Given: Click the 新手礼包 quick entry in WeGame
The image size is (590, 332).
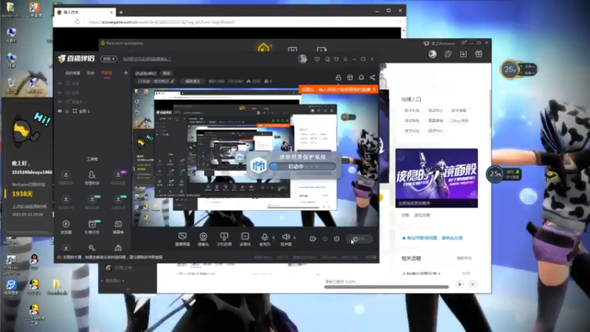Looking at the screenshot, I should click(412, 111).
